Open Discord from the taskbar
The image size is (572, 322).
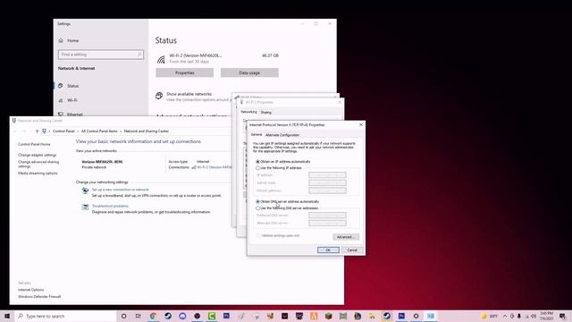click(182, 316)
